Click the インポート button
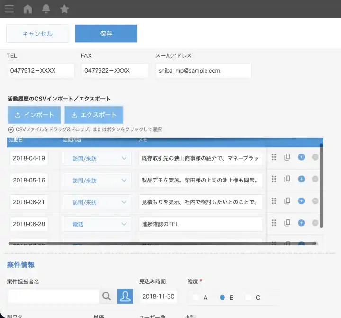This screenshot has height=318, width=341. 34,115
